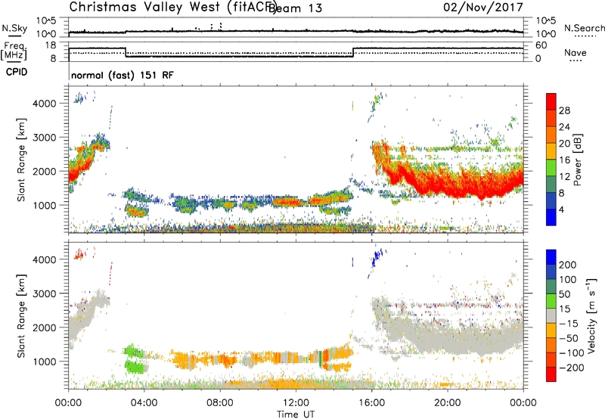The height and width of the screenshot is (419, 605).
Task: Click the 'CPID' label
Action: click(17, 72)
